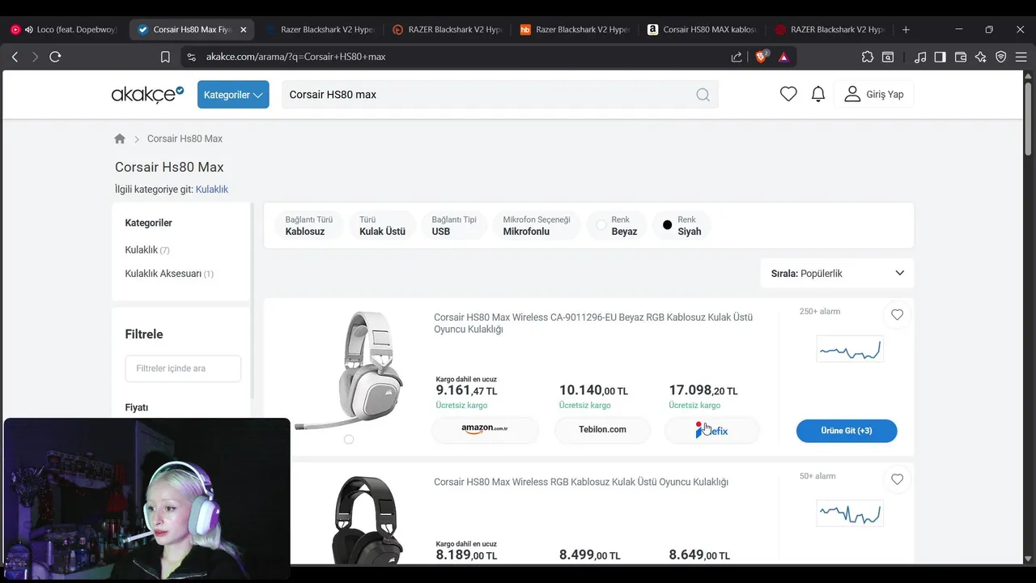Screen dimensions: 1036x583
Task: Switch to the last RAZER Blackshark V2 tab
Action: pyautogui.click(x=830, y=29)
